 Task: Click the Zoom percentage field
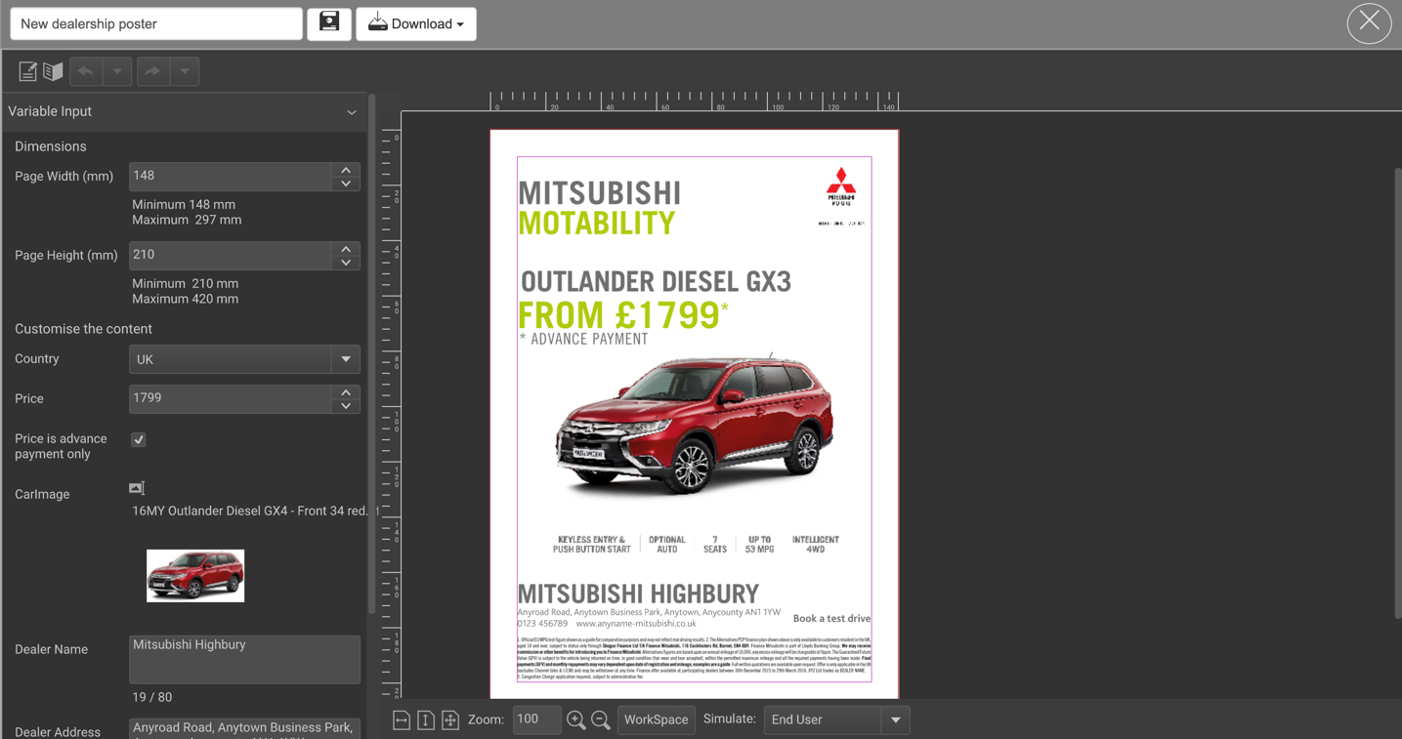pyautogui.click(x=536, y=719)
